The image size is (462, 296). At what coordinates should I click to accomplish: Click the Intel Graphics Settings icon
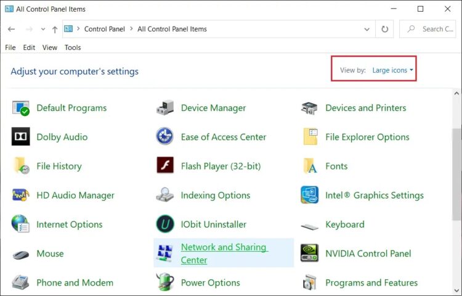(x=309, y=195)
